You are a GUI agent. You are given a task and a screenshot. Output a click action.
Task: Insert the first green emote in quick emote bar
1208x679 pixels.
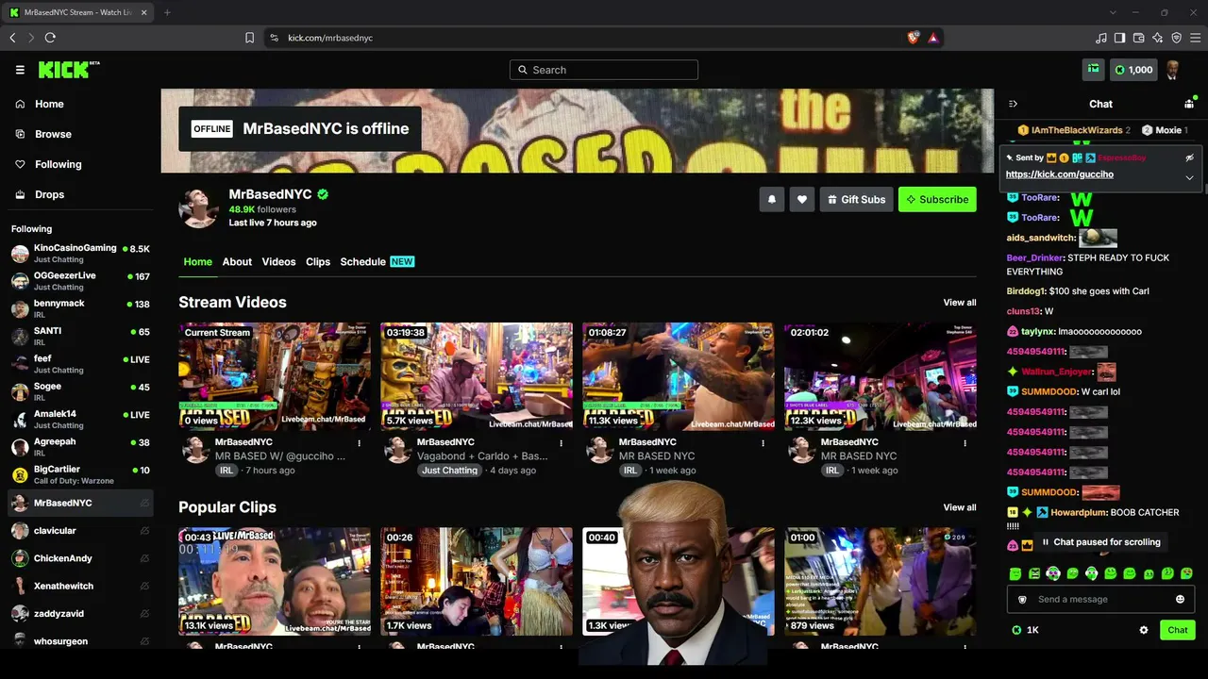coord(1015,573)
